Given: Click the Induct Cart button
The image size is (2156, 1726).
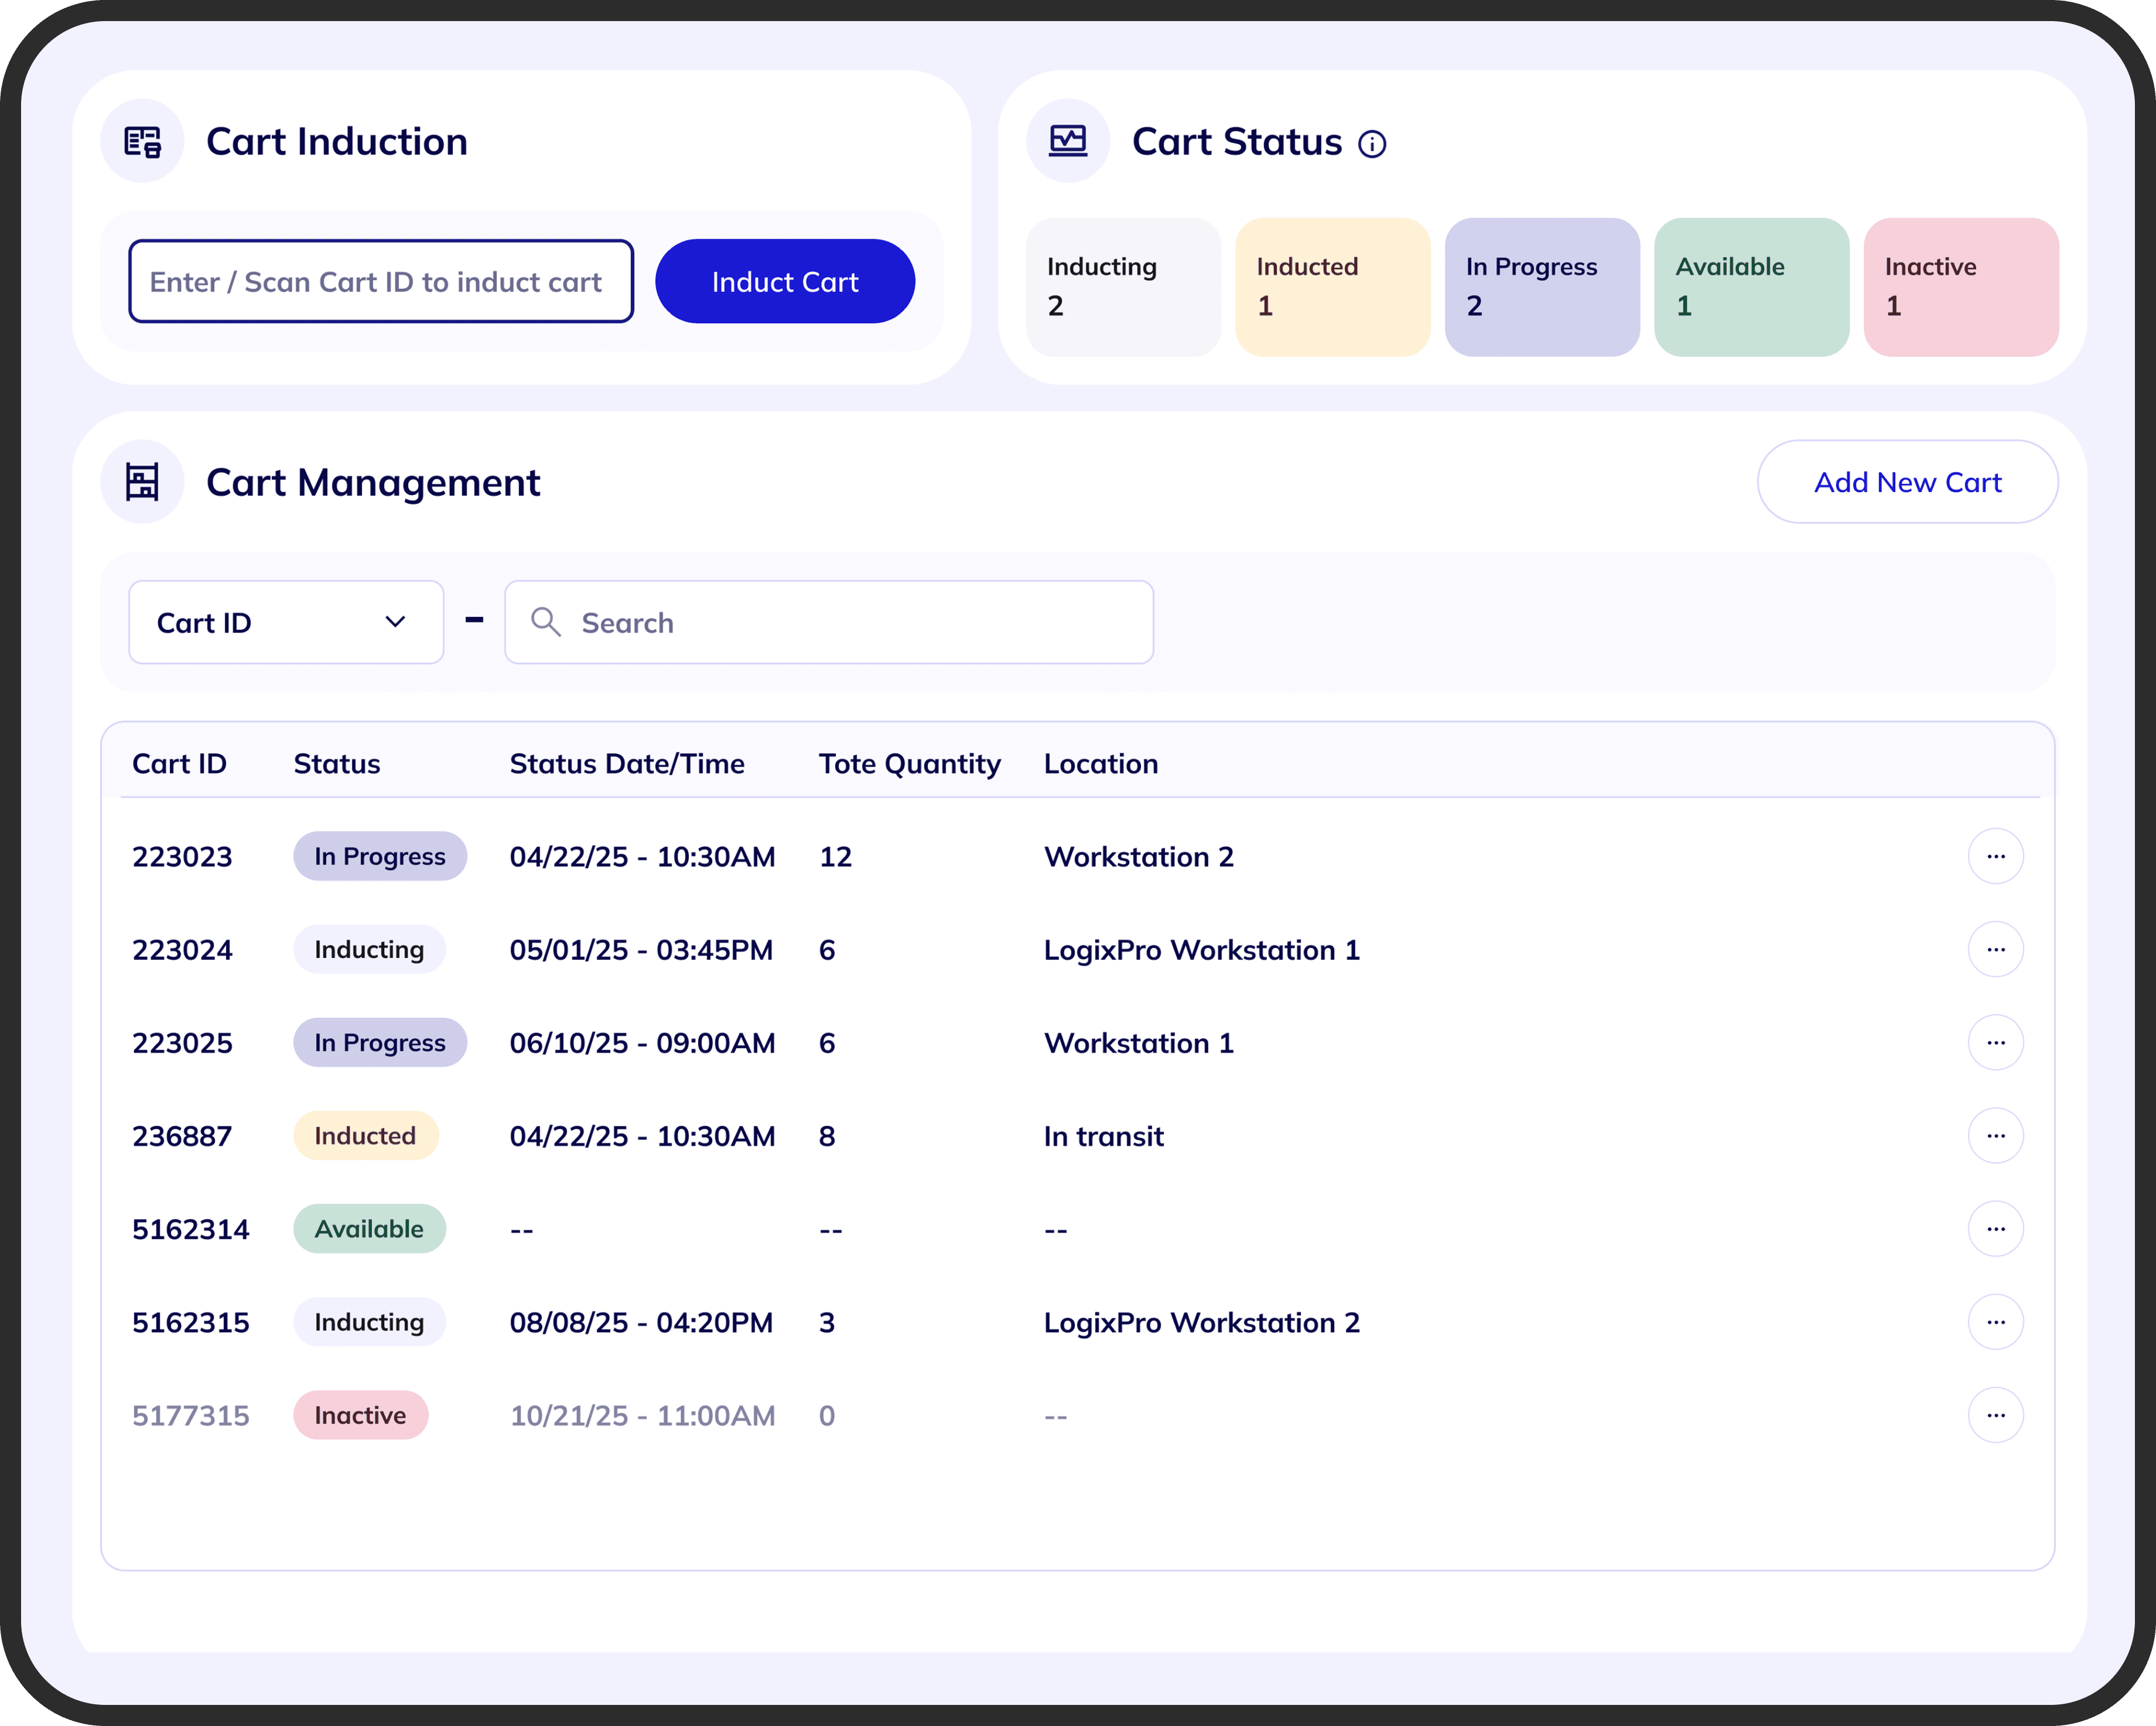Looking at the screenshot, I should click(785, 281).
